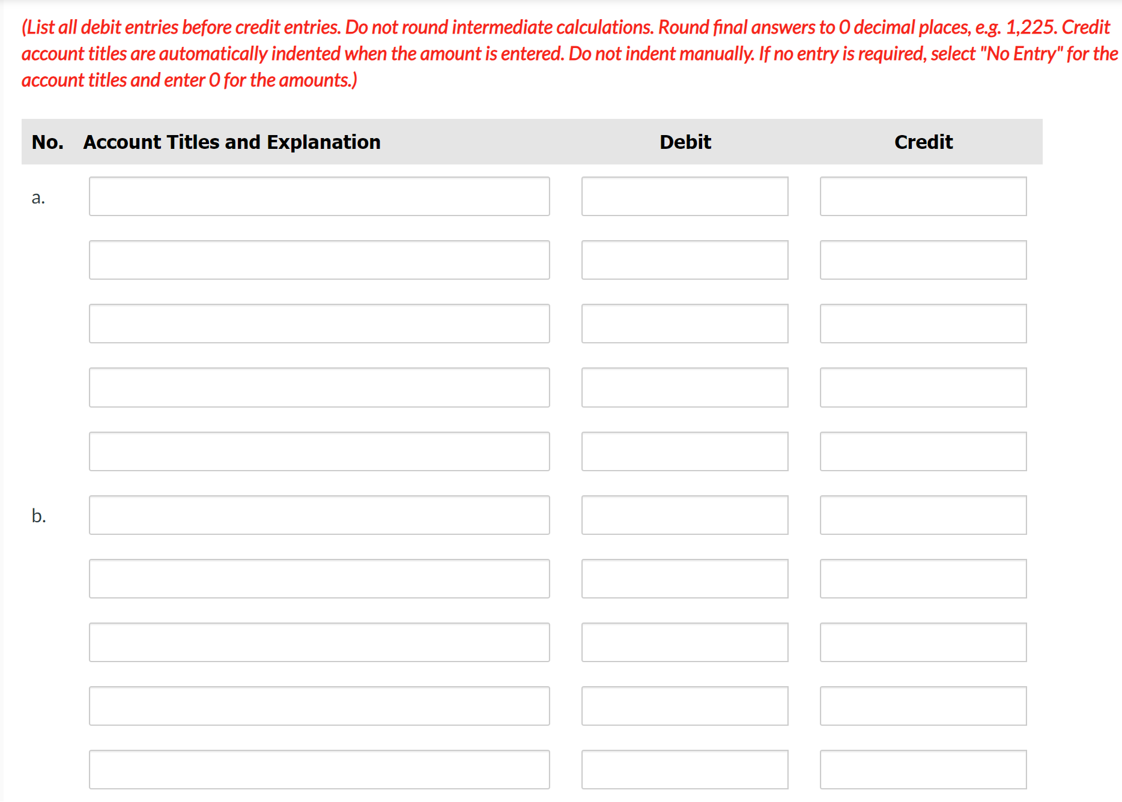Click the account title field in entry a's second row
The height and width of the screenshot is (802, 1122).
(x=319, y=260)
